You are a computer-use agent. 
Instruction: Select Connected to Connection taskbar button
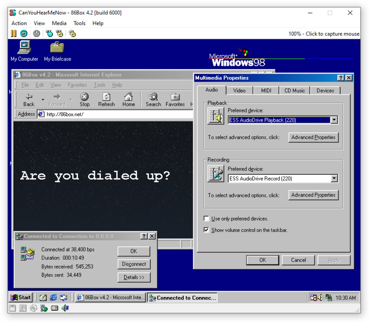point(183,298)
